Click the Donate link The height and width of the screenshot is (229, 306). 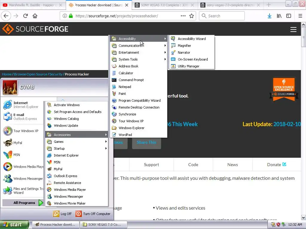point(276,165)
